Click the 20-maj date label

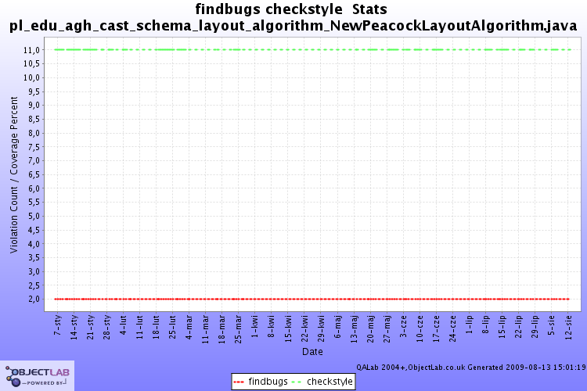tap(371, 329)
